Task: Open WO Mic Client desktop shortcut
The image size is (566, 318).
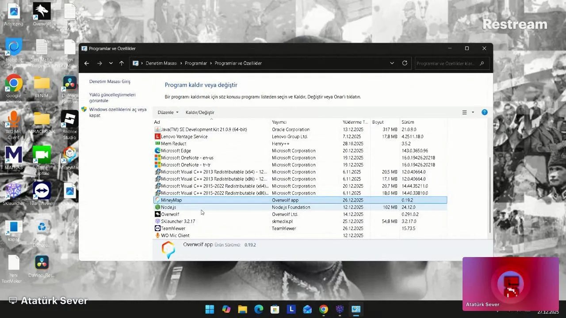Action: click(14, 125)
